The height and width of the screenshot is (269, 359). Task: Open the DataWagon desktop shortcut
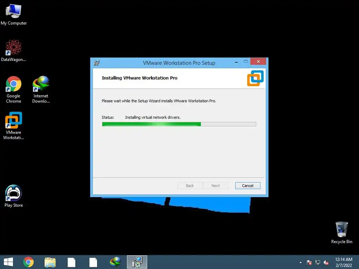(x=14, y=50)
